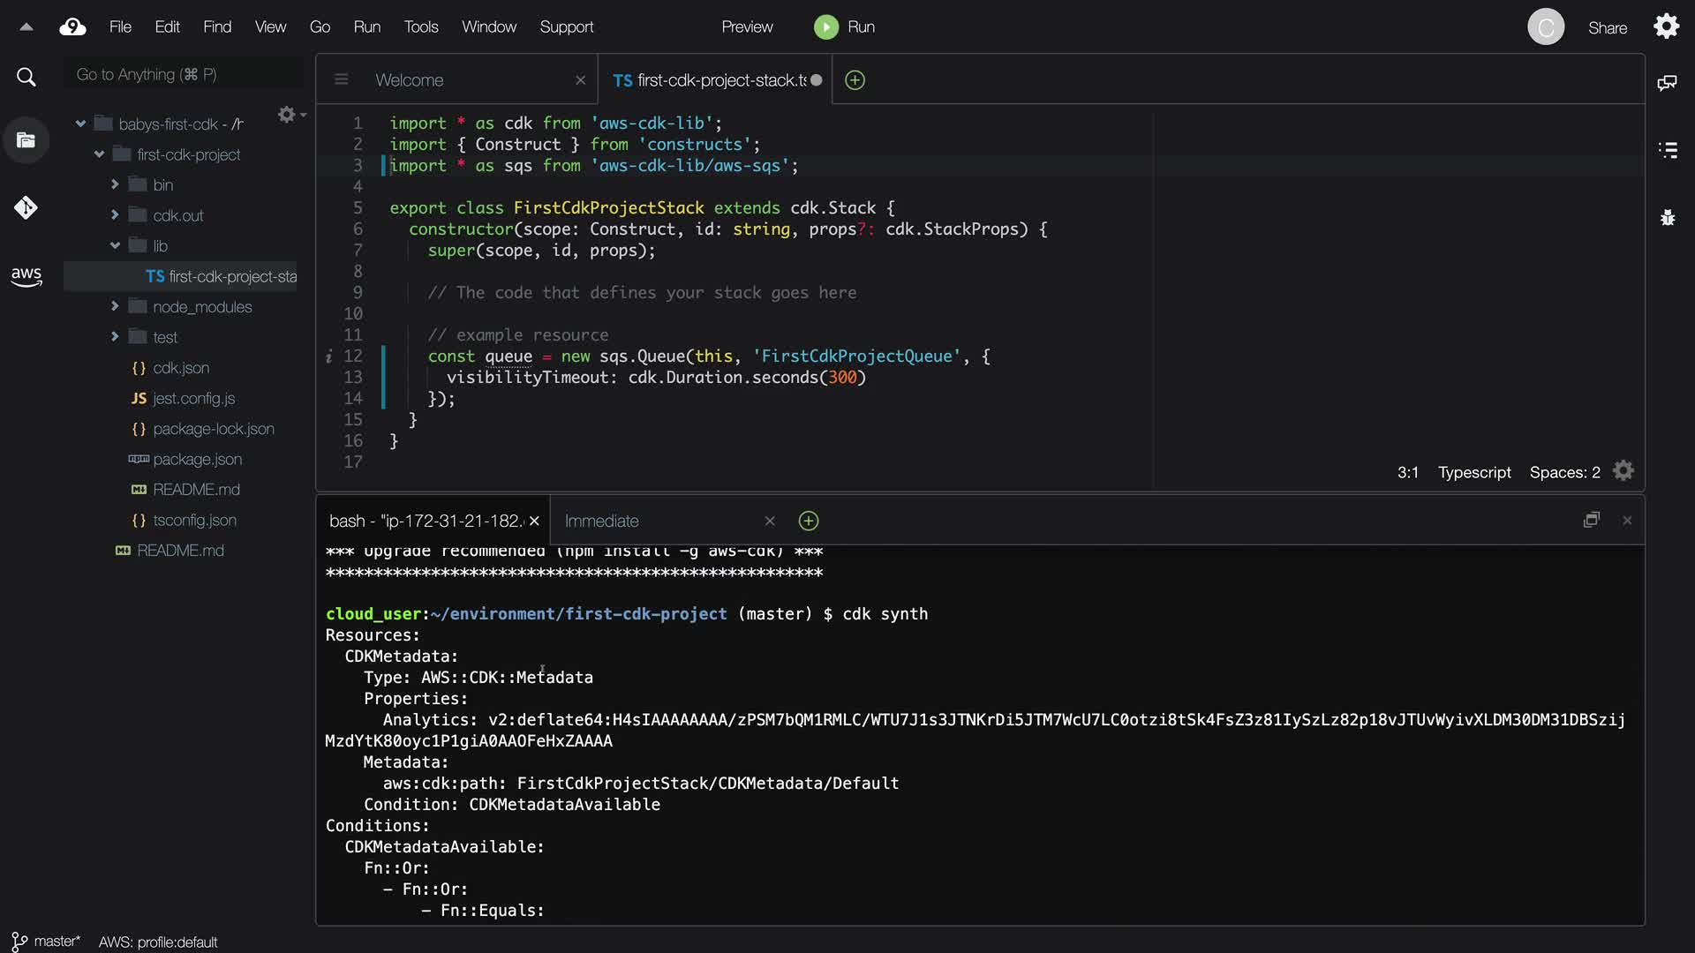Collapse the lib folder

(x=115, y=246)
